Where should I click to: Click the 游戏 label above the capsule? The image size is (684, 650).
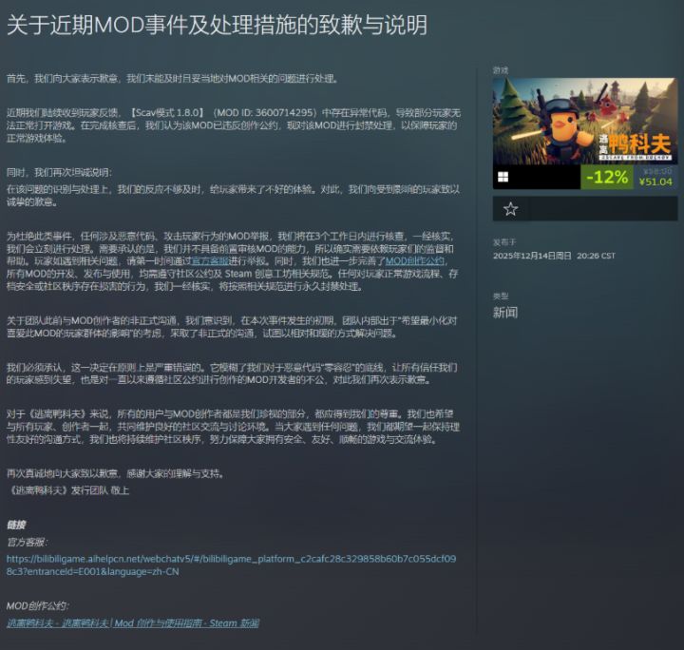pos(501,70)
